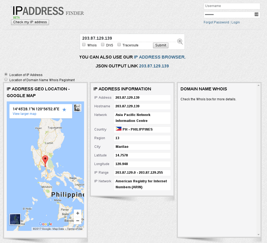Focus the Username input field

pyautogui.click(x=232, y=6)
